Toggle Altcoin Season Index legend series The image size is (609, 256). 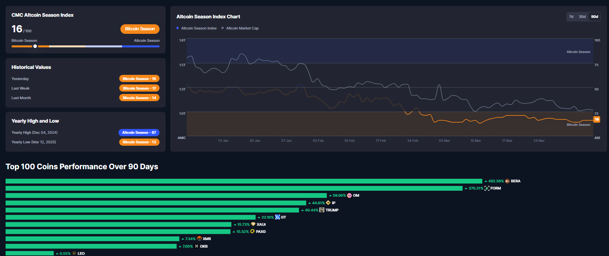point(197,28)
